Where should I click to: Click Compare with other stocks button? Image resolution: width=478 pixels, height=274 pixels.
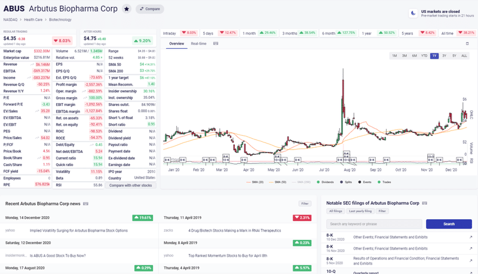[x=130, y=185]
